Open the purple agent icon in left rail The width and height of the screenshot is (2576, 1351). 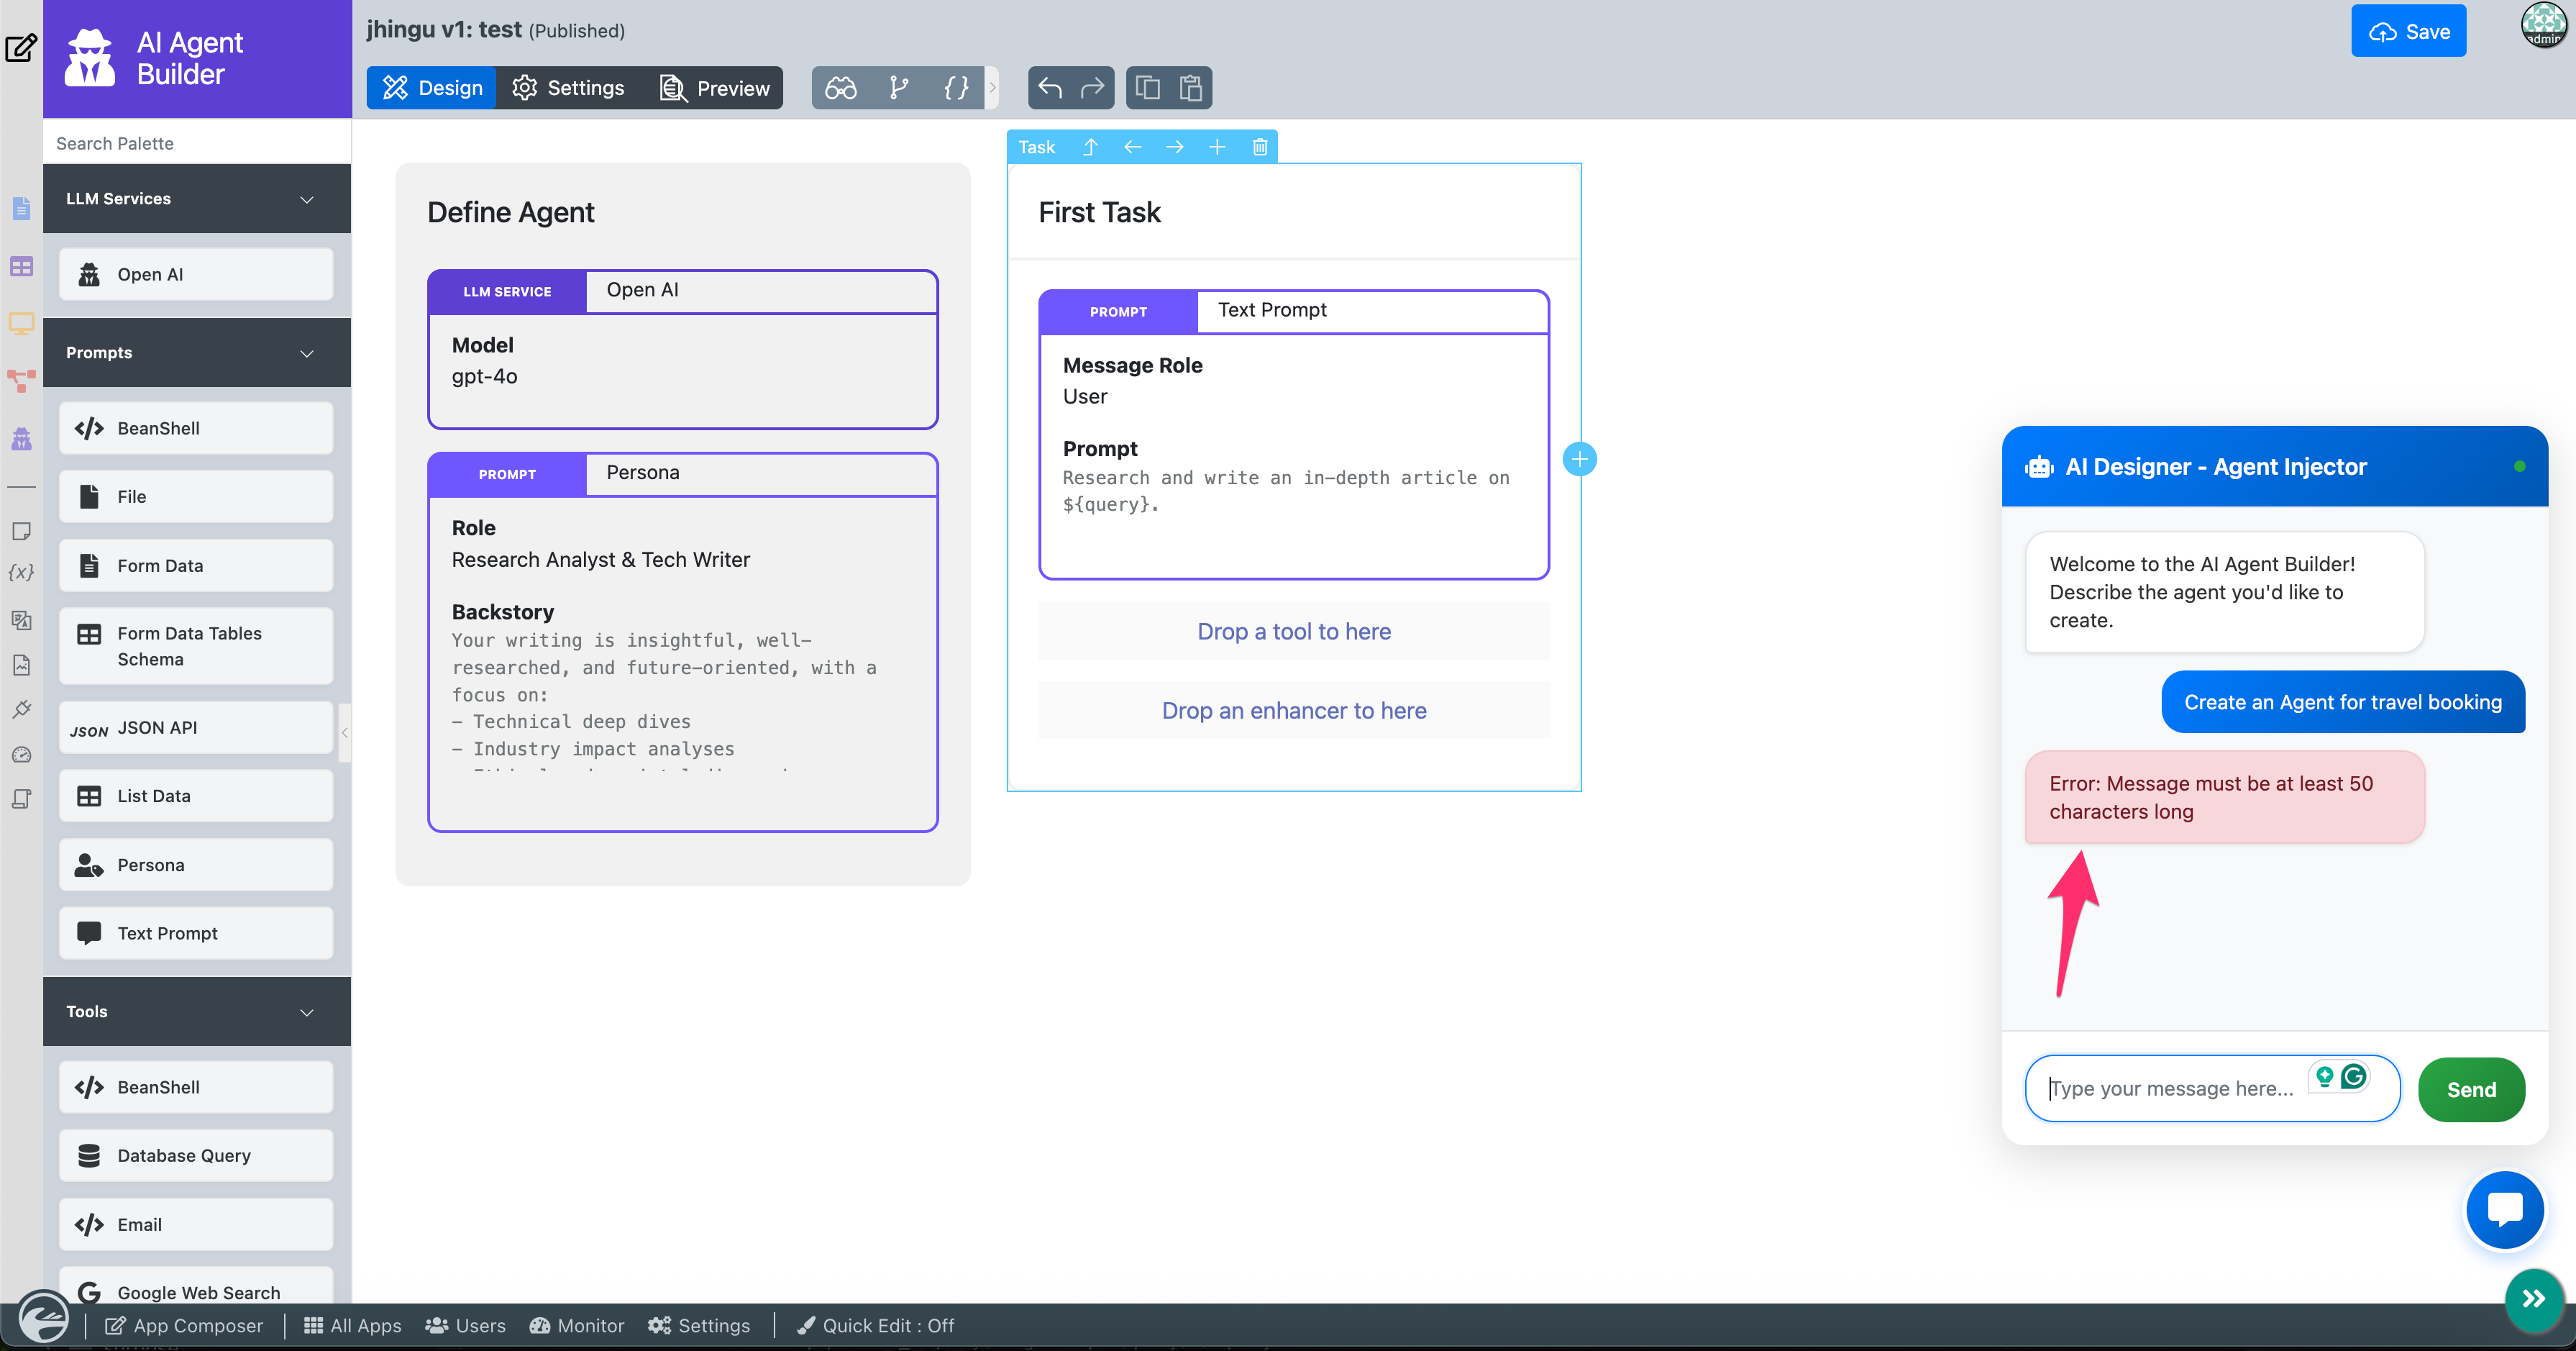21,439
